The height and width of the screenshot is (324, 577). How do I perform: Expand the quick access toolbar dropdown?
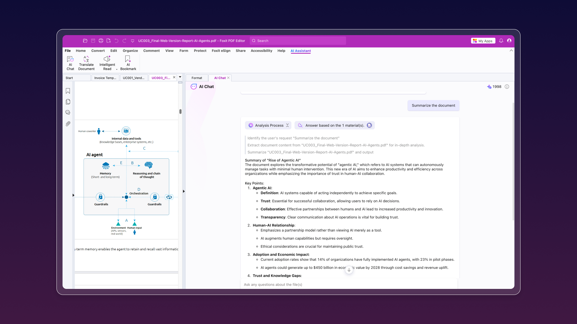133,41
